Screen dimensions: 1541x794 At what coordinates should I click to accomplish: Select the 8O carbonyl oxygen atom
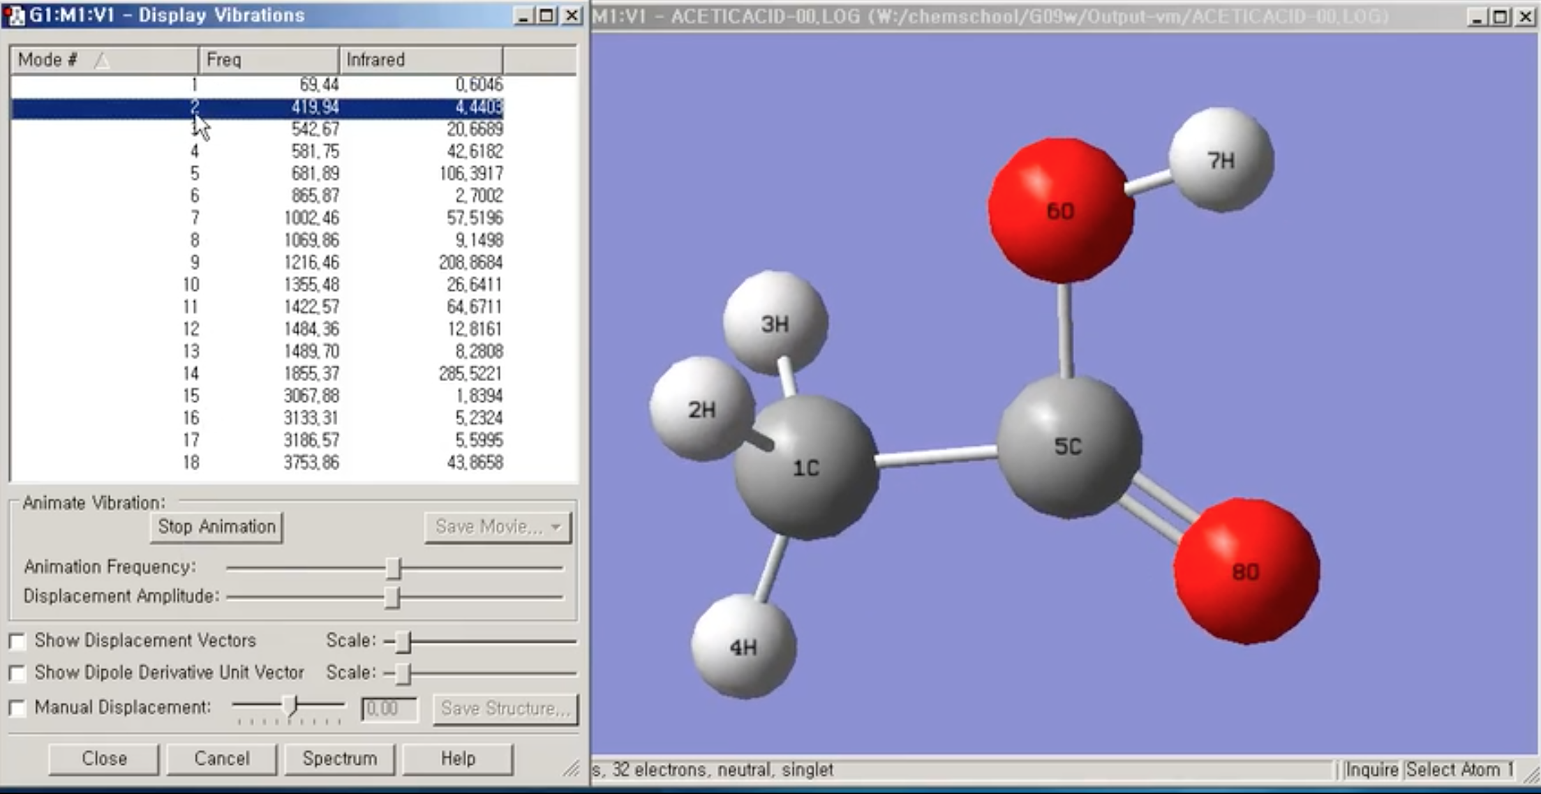click(x=1246, y=571)
